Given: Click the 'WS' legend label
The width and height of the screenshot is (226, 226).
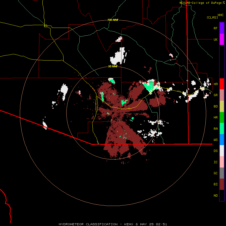Looking at the screenshot, I should tap(215, 140).
